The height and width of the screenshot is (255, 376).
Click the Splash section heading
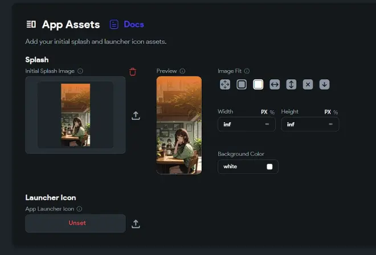point(37,60)
